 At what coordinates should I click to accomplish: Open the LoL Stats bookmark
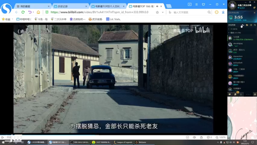tap(113, 19)
